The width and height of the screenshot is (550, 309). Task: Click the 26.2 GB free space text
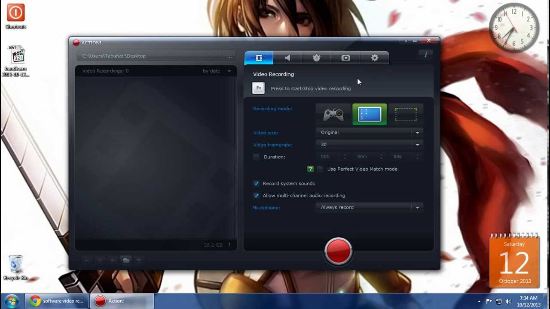click(x=213, y=245)
